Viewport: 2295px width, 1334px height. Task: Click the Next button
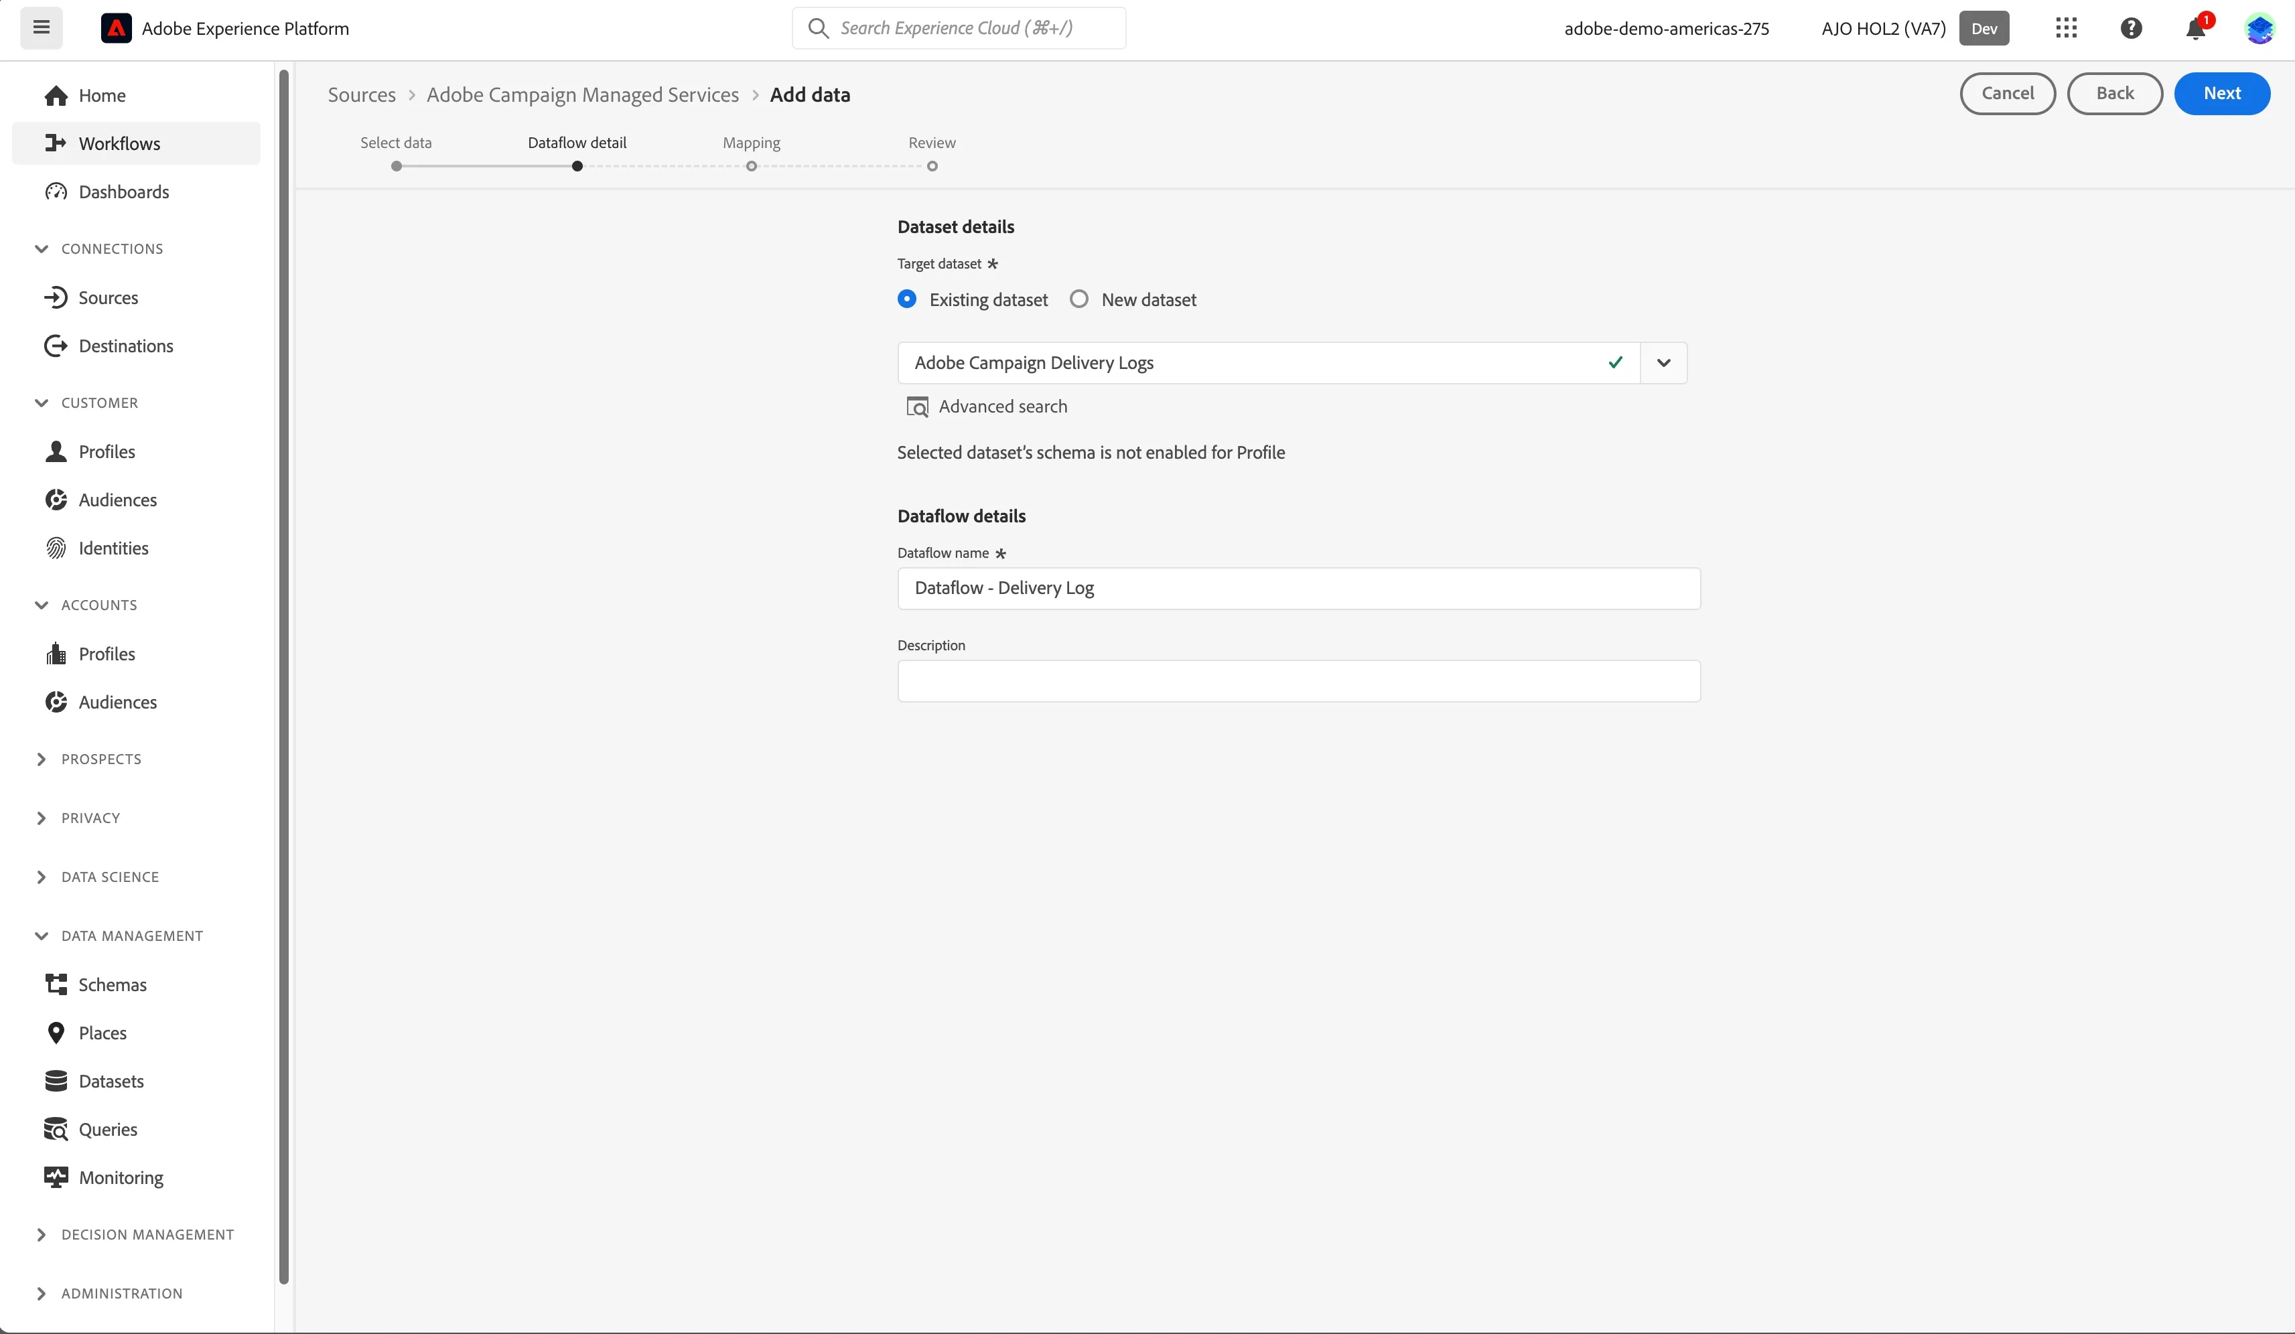click(x=2222, y=93)
